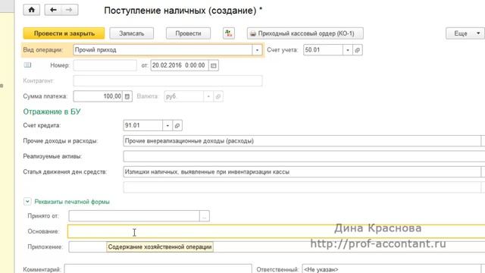Click the date field 20.02.2016

(x=180, y=65)
